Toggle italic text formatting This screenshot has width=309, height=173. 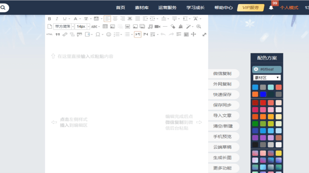click(x=57, y=19)
